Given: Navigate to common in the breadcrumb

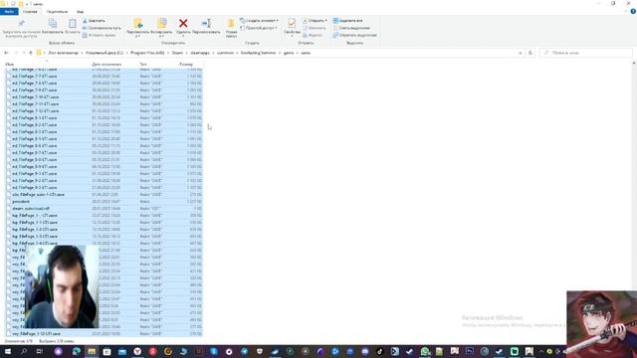Looking at the screenshot, I should pyautogui.click(x=225, y=53).
